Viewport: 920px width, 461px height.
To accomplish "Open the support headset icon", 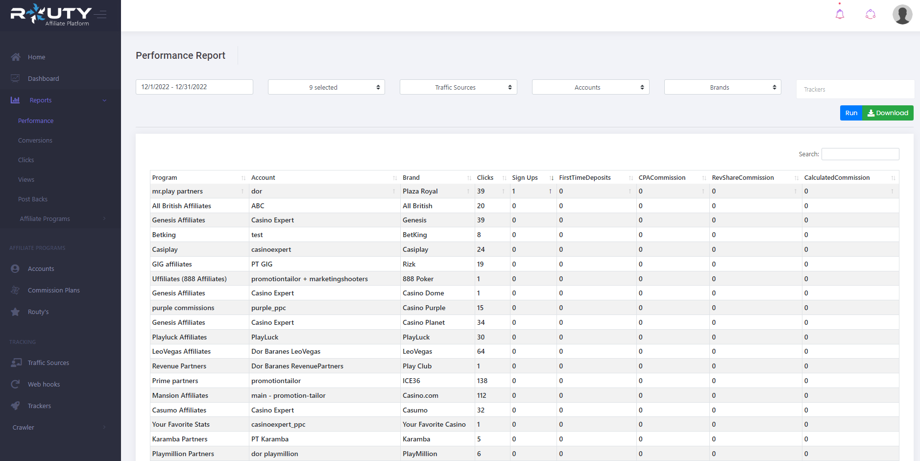I will (871, 14).
